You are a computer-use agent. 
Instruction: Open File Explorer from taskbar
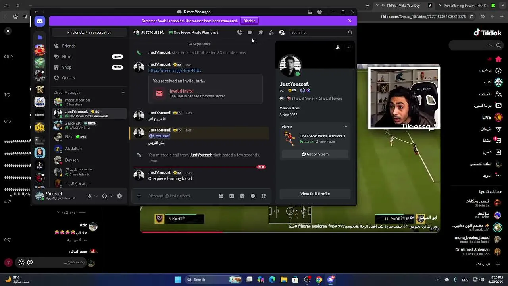click(284, 280)
